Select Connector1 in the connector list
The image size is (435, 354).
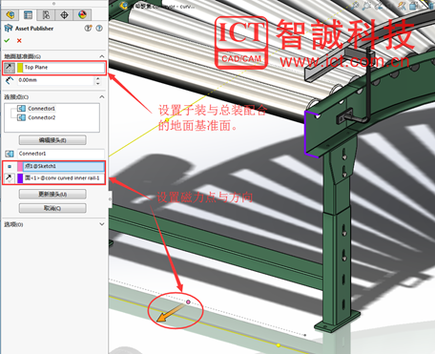[x=41, y=109]
